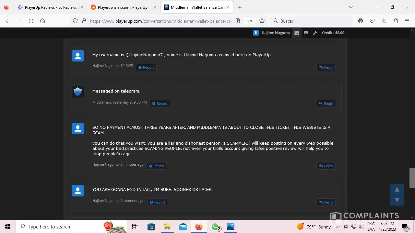The height and width of the screenshot is (233, 415).
Task: Open the Firefox hamburger application menu
Action: pos(407,21)
